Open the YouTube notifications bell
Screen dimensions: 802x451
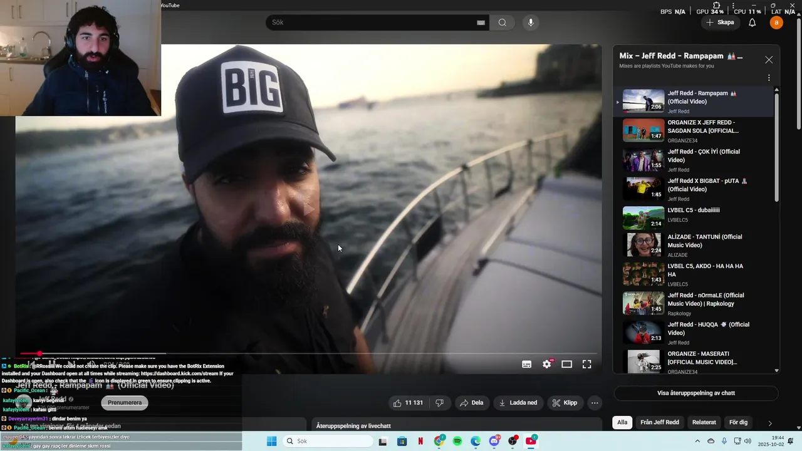tap(752, 23)
